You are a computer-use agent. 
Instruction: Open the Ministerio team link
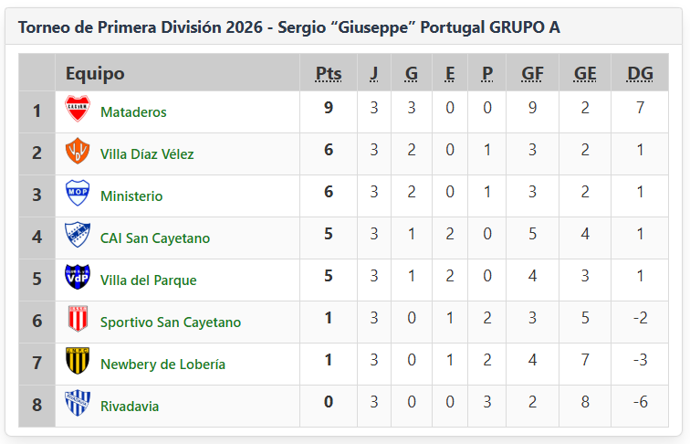[x=131, y=196]
